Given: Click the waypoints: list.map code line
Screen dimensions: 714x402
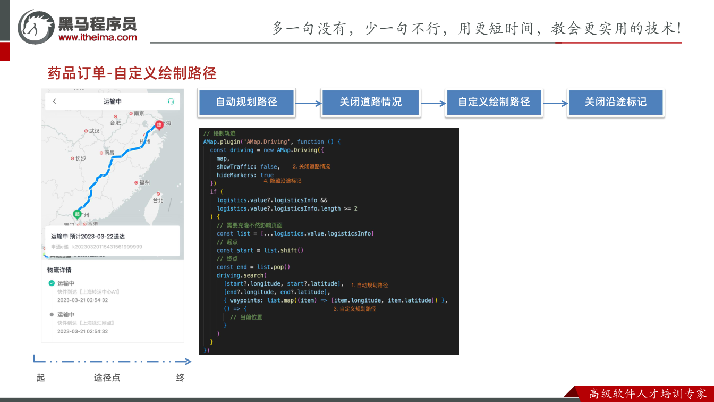Looking at the screenshot, I should pos(336,300).
